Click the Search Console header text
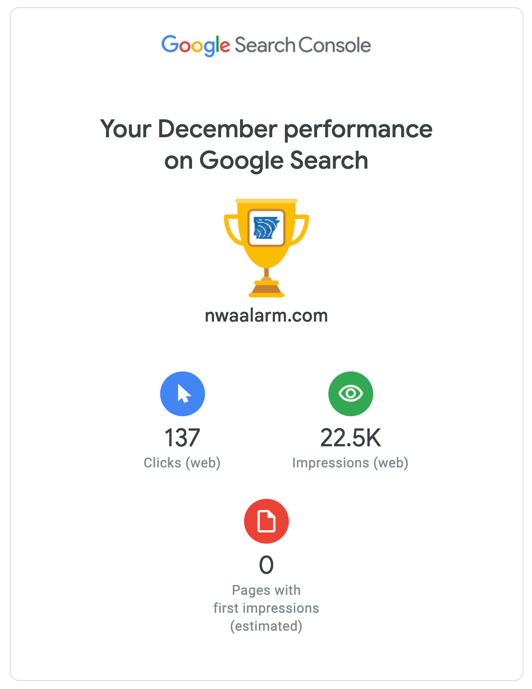The width and height of the screenshot is (532, 689). 303,45
